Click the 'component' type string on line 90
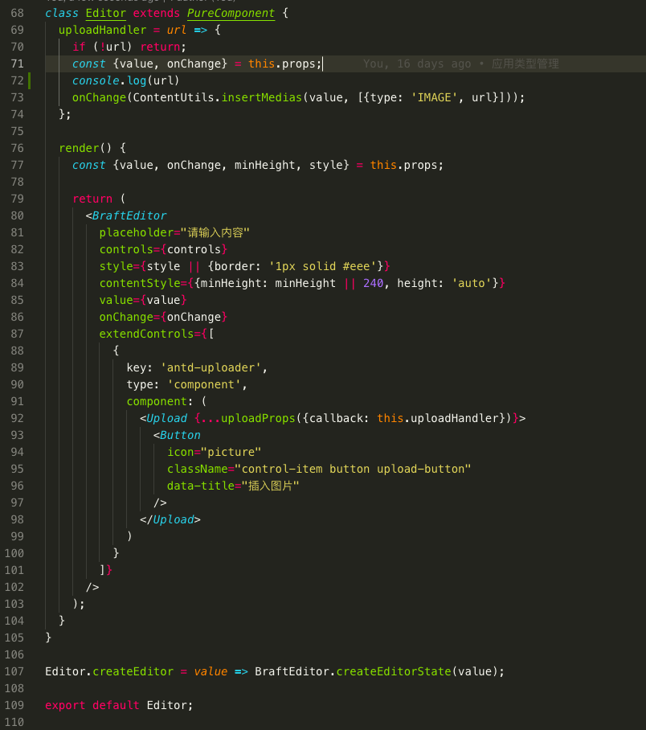646x730 pixels. [204, 384]
